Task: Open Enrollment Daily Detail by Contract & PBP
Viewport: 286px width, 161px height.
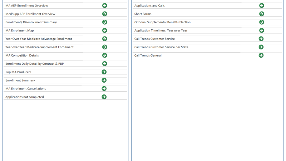Action: (34, 64)
